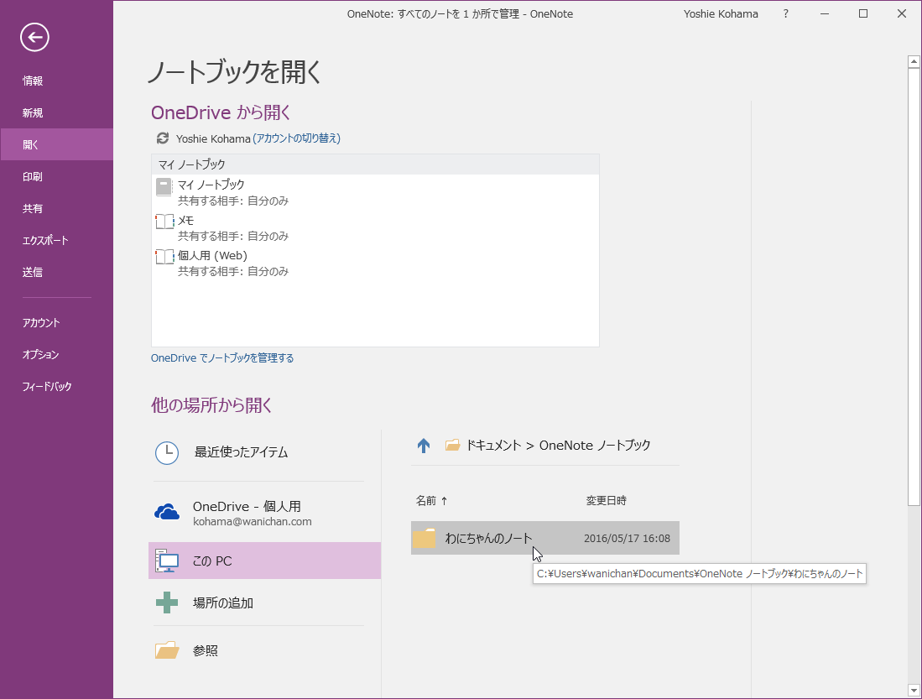Click OneNote ノートブック in breadcrumb

[595, 446]
